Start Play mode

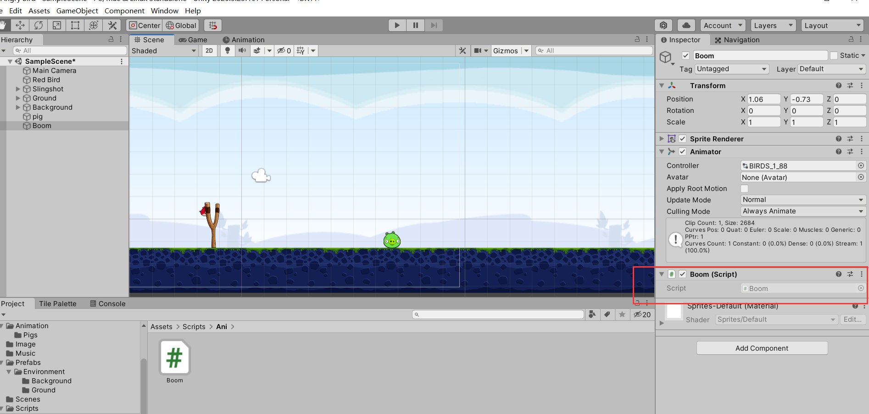tap(397, 25)
